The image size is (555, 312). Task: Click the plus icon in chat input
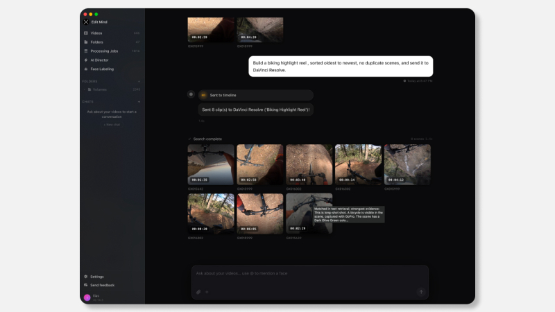tap(207, 292)
